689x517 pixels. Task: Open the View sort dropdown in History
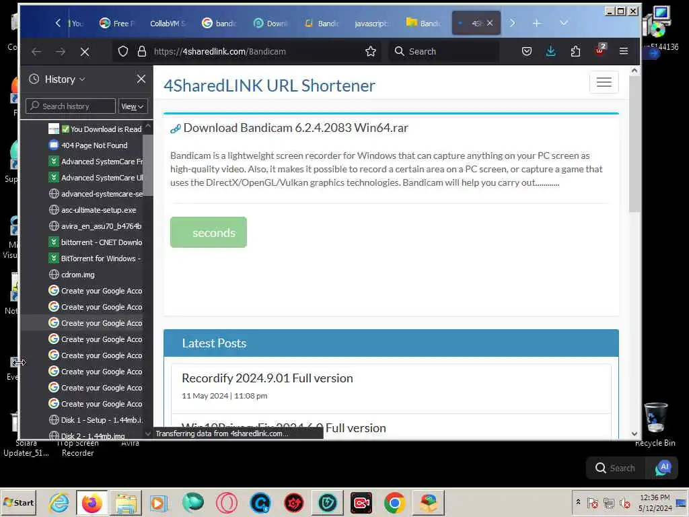(133, 106)
